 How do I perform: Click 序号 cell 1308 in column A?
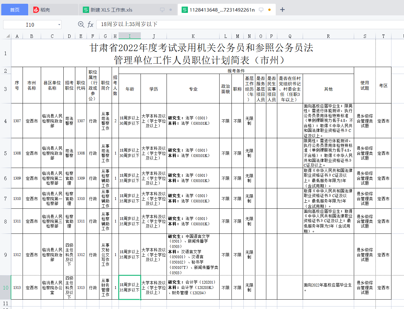pos(17,153)
